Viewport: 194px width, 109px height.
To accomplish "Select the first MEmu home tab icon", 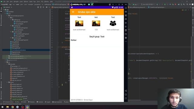I will point(89,5).
